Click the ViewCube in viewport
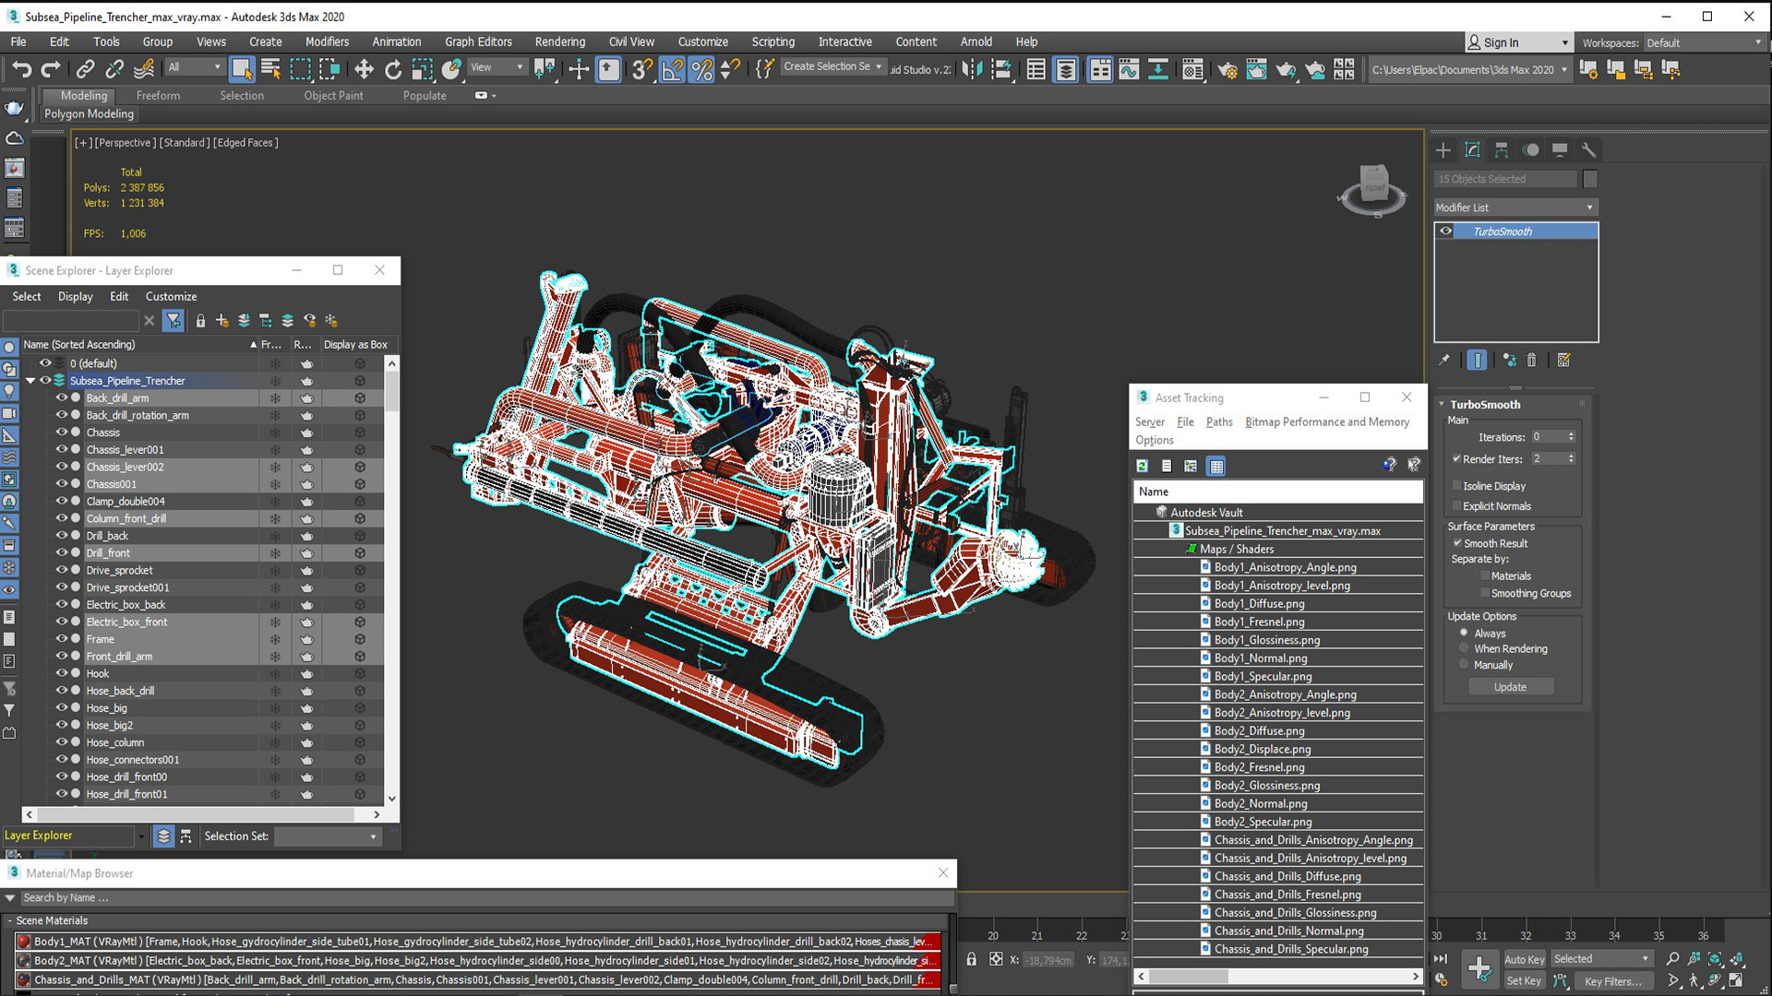 tap(1372, 190)
